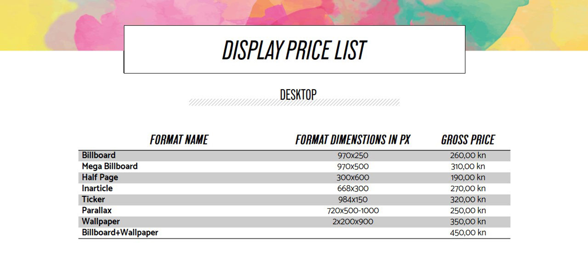Click the FORMAT DIMENSTIONS IN PX header
Image resolution: width=588 pixels, height=261 pixels.
click(353, 140)
